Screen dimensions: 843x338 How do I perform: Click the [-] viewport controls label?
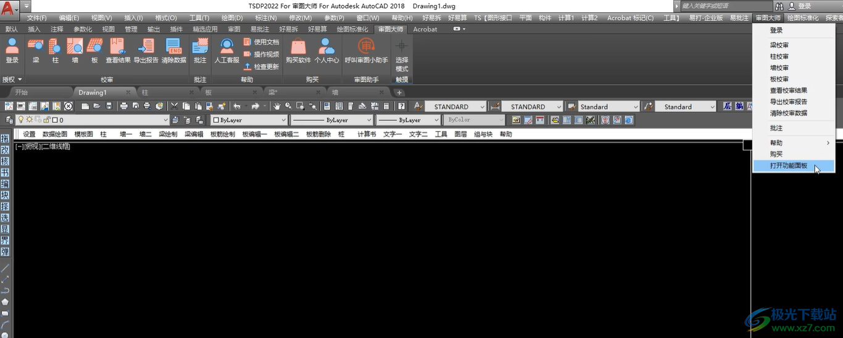(x=19, y=146)
